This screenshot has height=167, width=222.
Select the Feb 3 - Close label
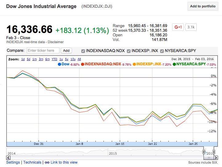pyautogui.click(x=18, y=38)
